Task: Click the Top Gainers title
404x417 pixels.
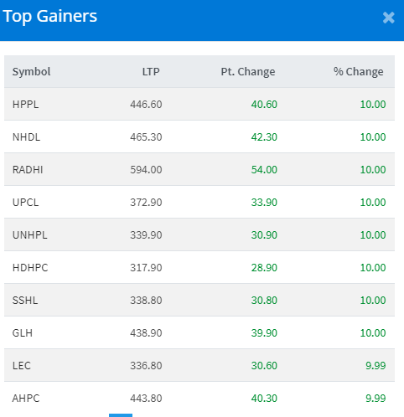Action: pyautogui.click(x=50, y=16)
